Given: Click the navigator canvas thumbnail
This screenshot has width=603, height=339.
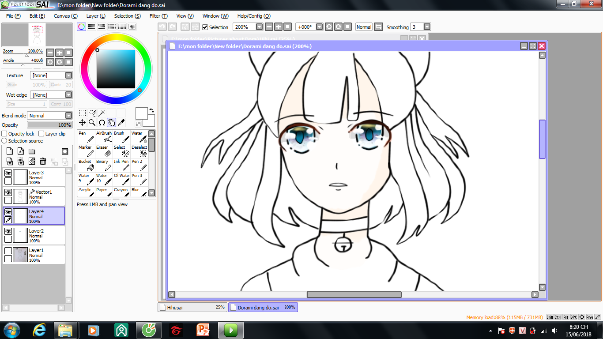Looking at the screenshot, I should coord(37,35).
